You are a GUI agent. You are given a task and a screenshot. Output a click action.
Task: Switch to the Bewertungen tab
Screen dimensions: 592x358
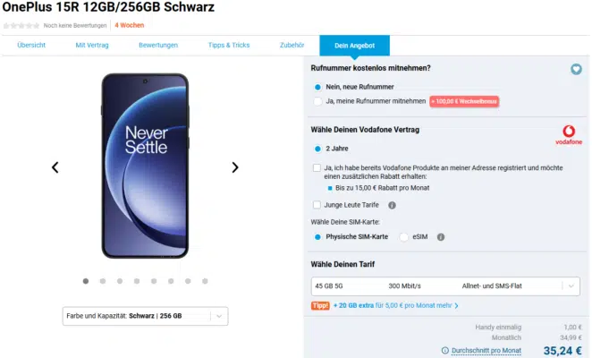pyautogui.click(x=158, y=45)
